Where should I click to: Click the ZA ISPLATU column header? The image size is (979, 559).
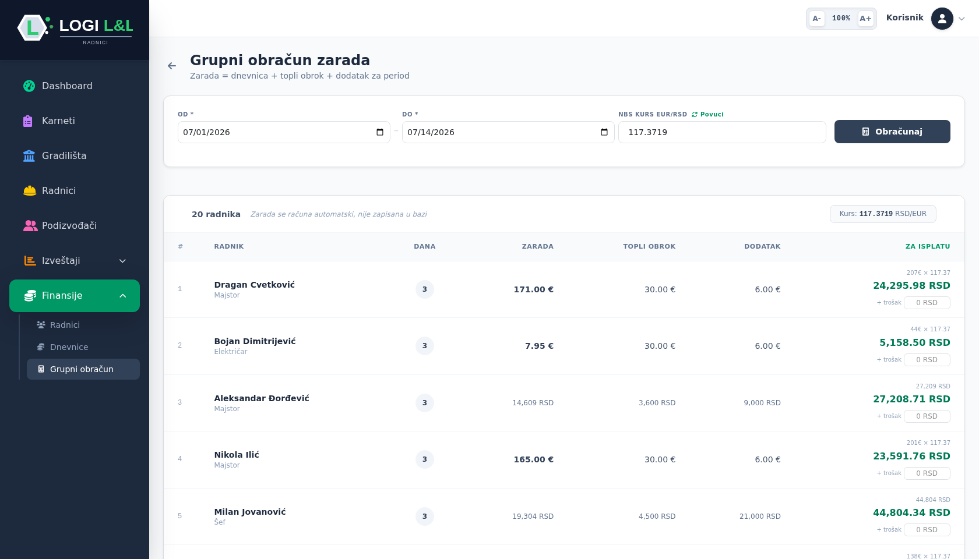[x=928, y=247]
